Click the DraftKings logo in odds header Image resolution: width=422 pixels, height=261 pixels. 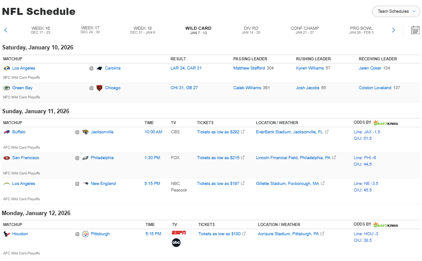385,122
